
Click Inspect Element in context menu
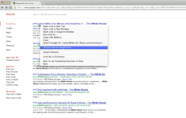click(x=51, y=52)
